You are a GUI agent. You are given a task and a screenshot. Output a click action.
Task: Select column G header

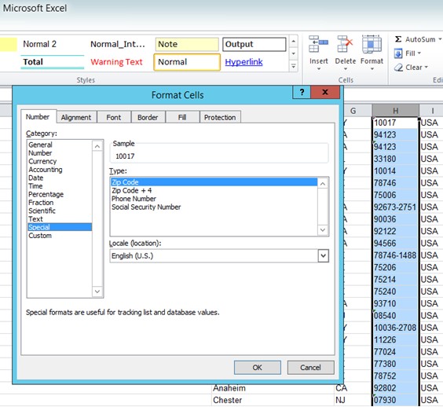tap(353, 111)
